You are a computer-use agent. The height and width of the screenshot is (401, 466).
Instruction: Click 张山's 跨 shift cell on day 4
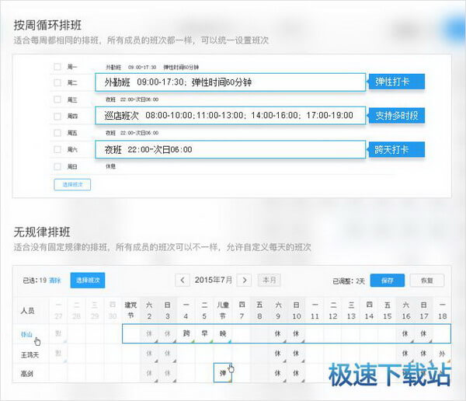point(186,333)
